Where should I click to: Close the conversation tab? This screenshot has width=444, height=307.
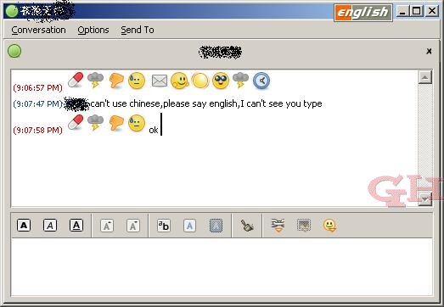(429, 51)
